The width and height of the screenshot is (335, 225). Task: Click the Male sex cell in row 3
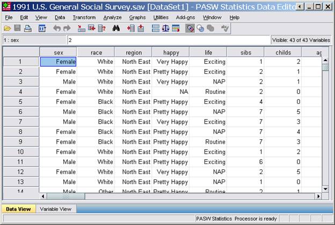coord(59,81)
